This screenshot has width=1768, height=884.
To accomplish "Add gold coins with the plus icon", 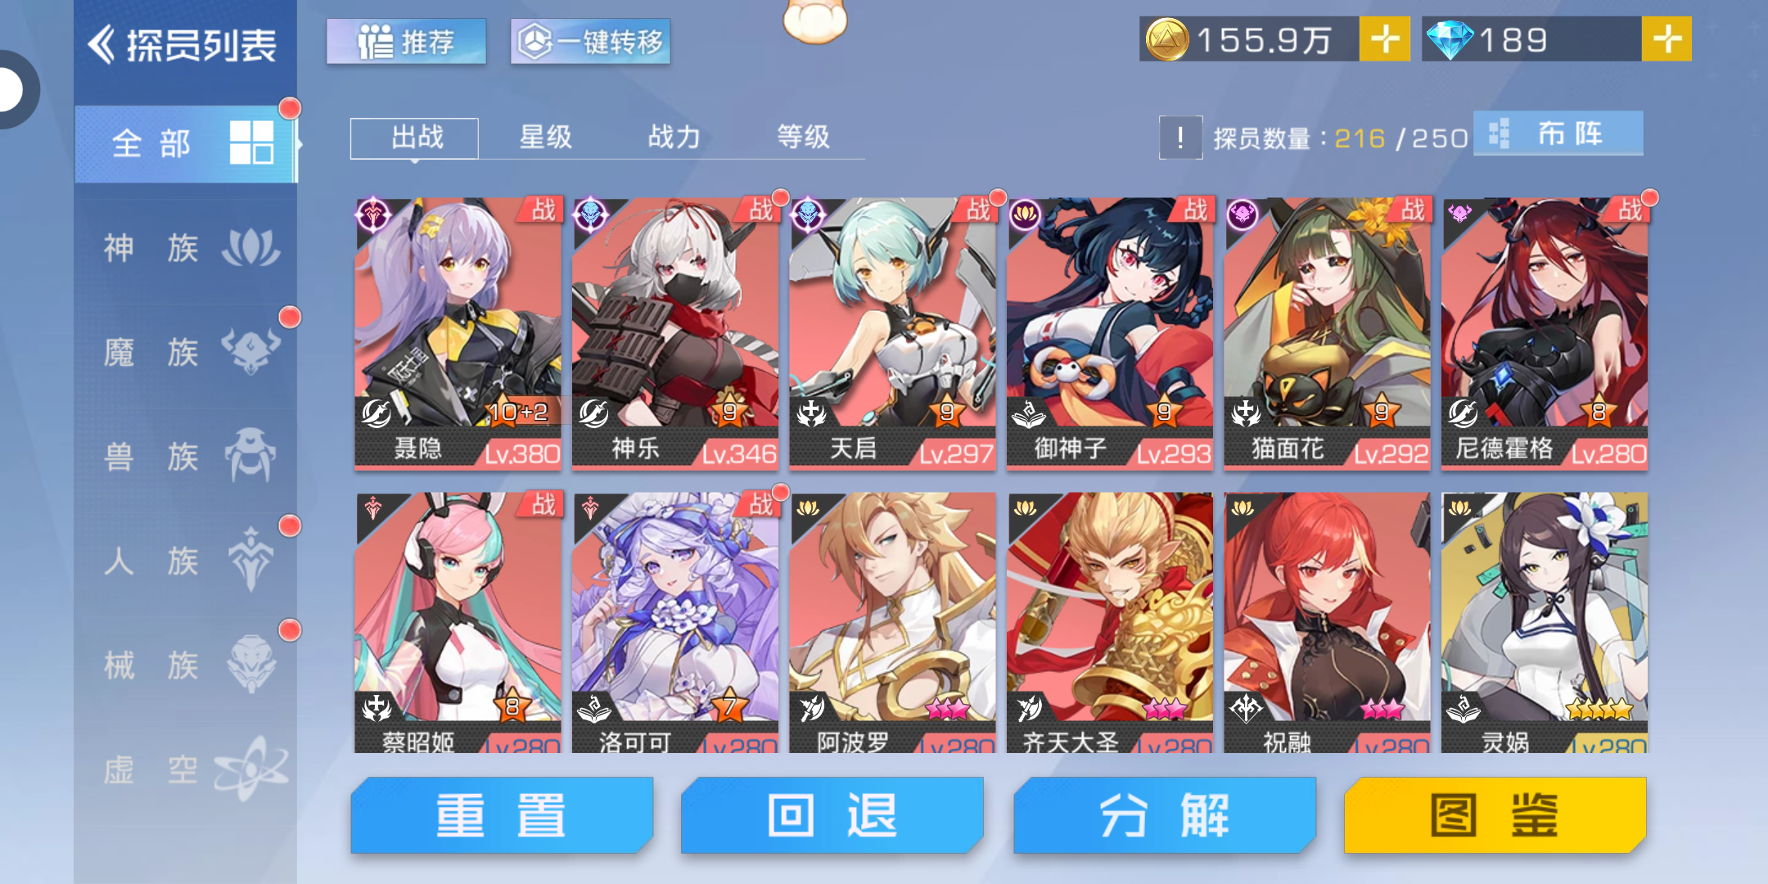I will click(1384, 39).
